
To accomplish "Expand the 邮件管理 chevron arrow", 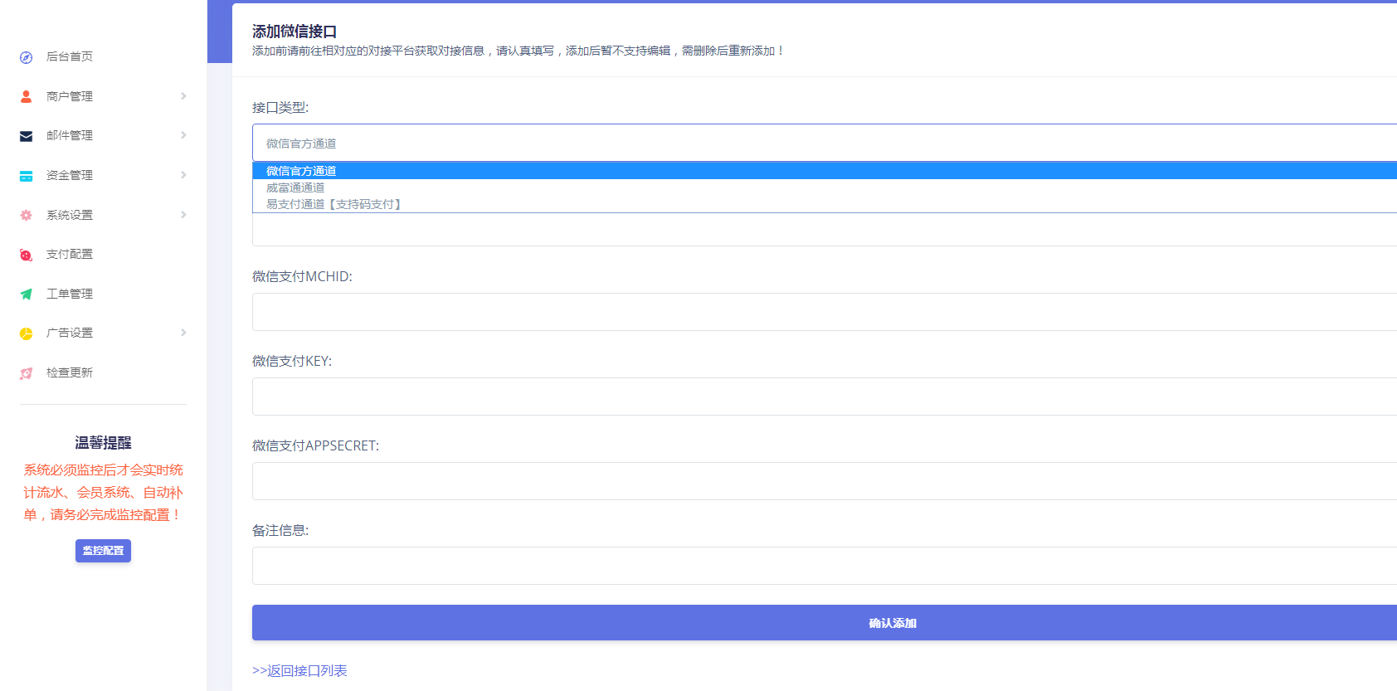I will click(183, 135).
